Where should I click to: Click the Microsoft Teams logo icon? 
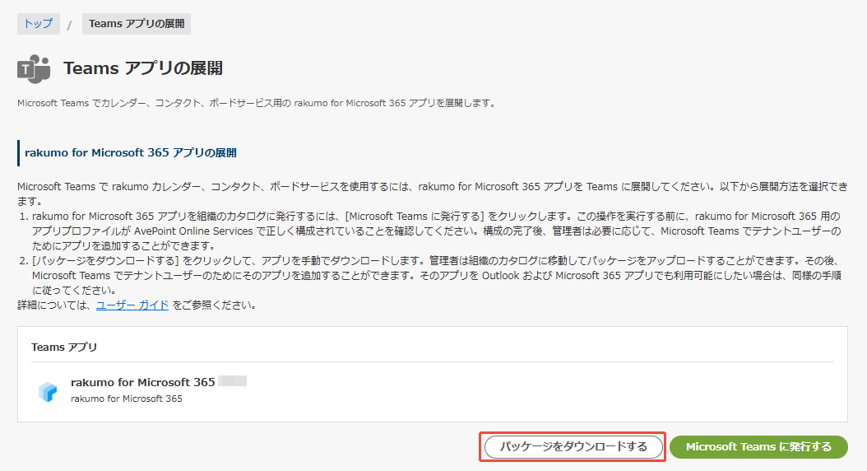[34, 68]
